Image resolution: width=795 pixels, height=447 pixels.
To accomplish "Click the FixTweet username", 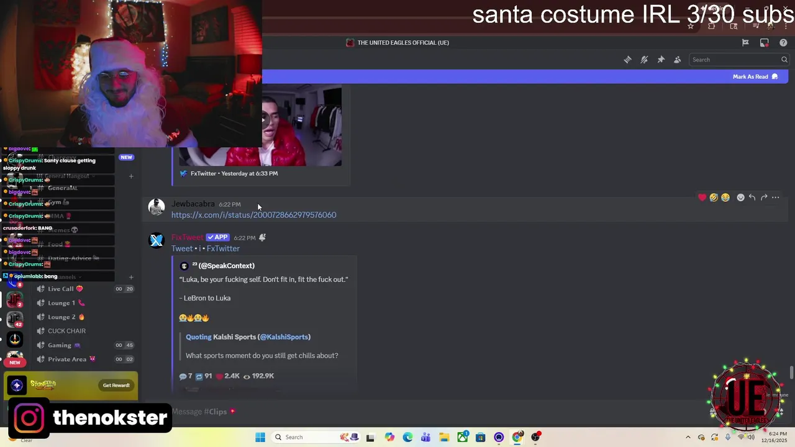I will point(188,237).
